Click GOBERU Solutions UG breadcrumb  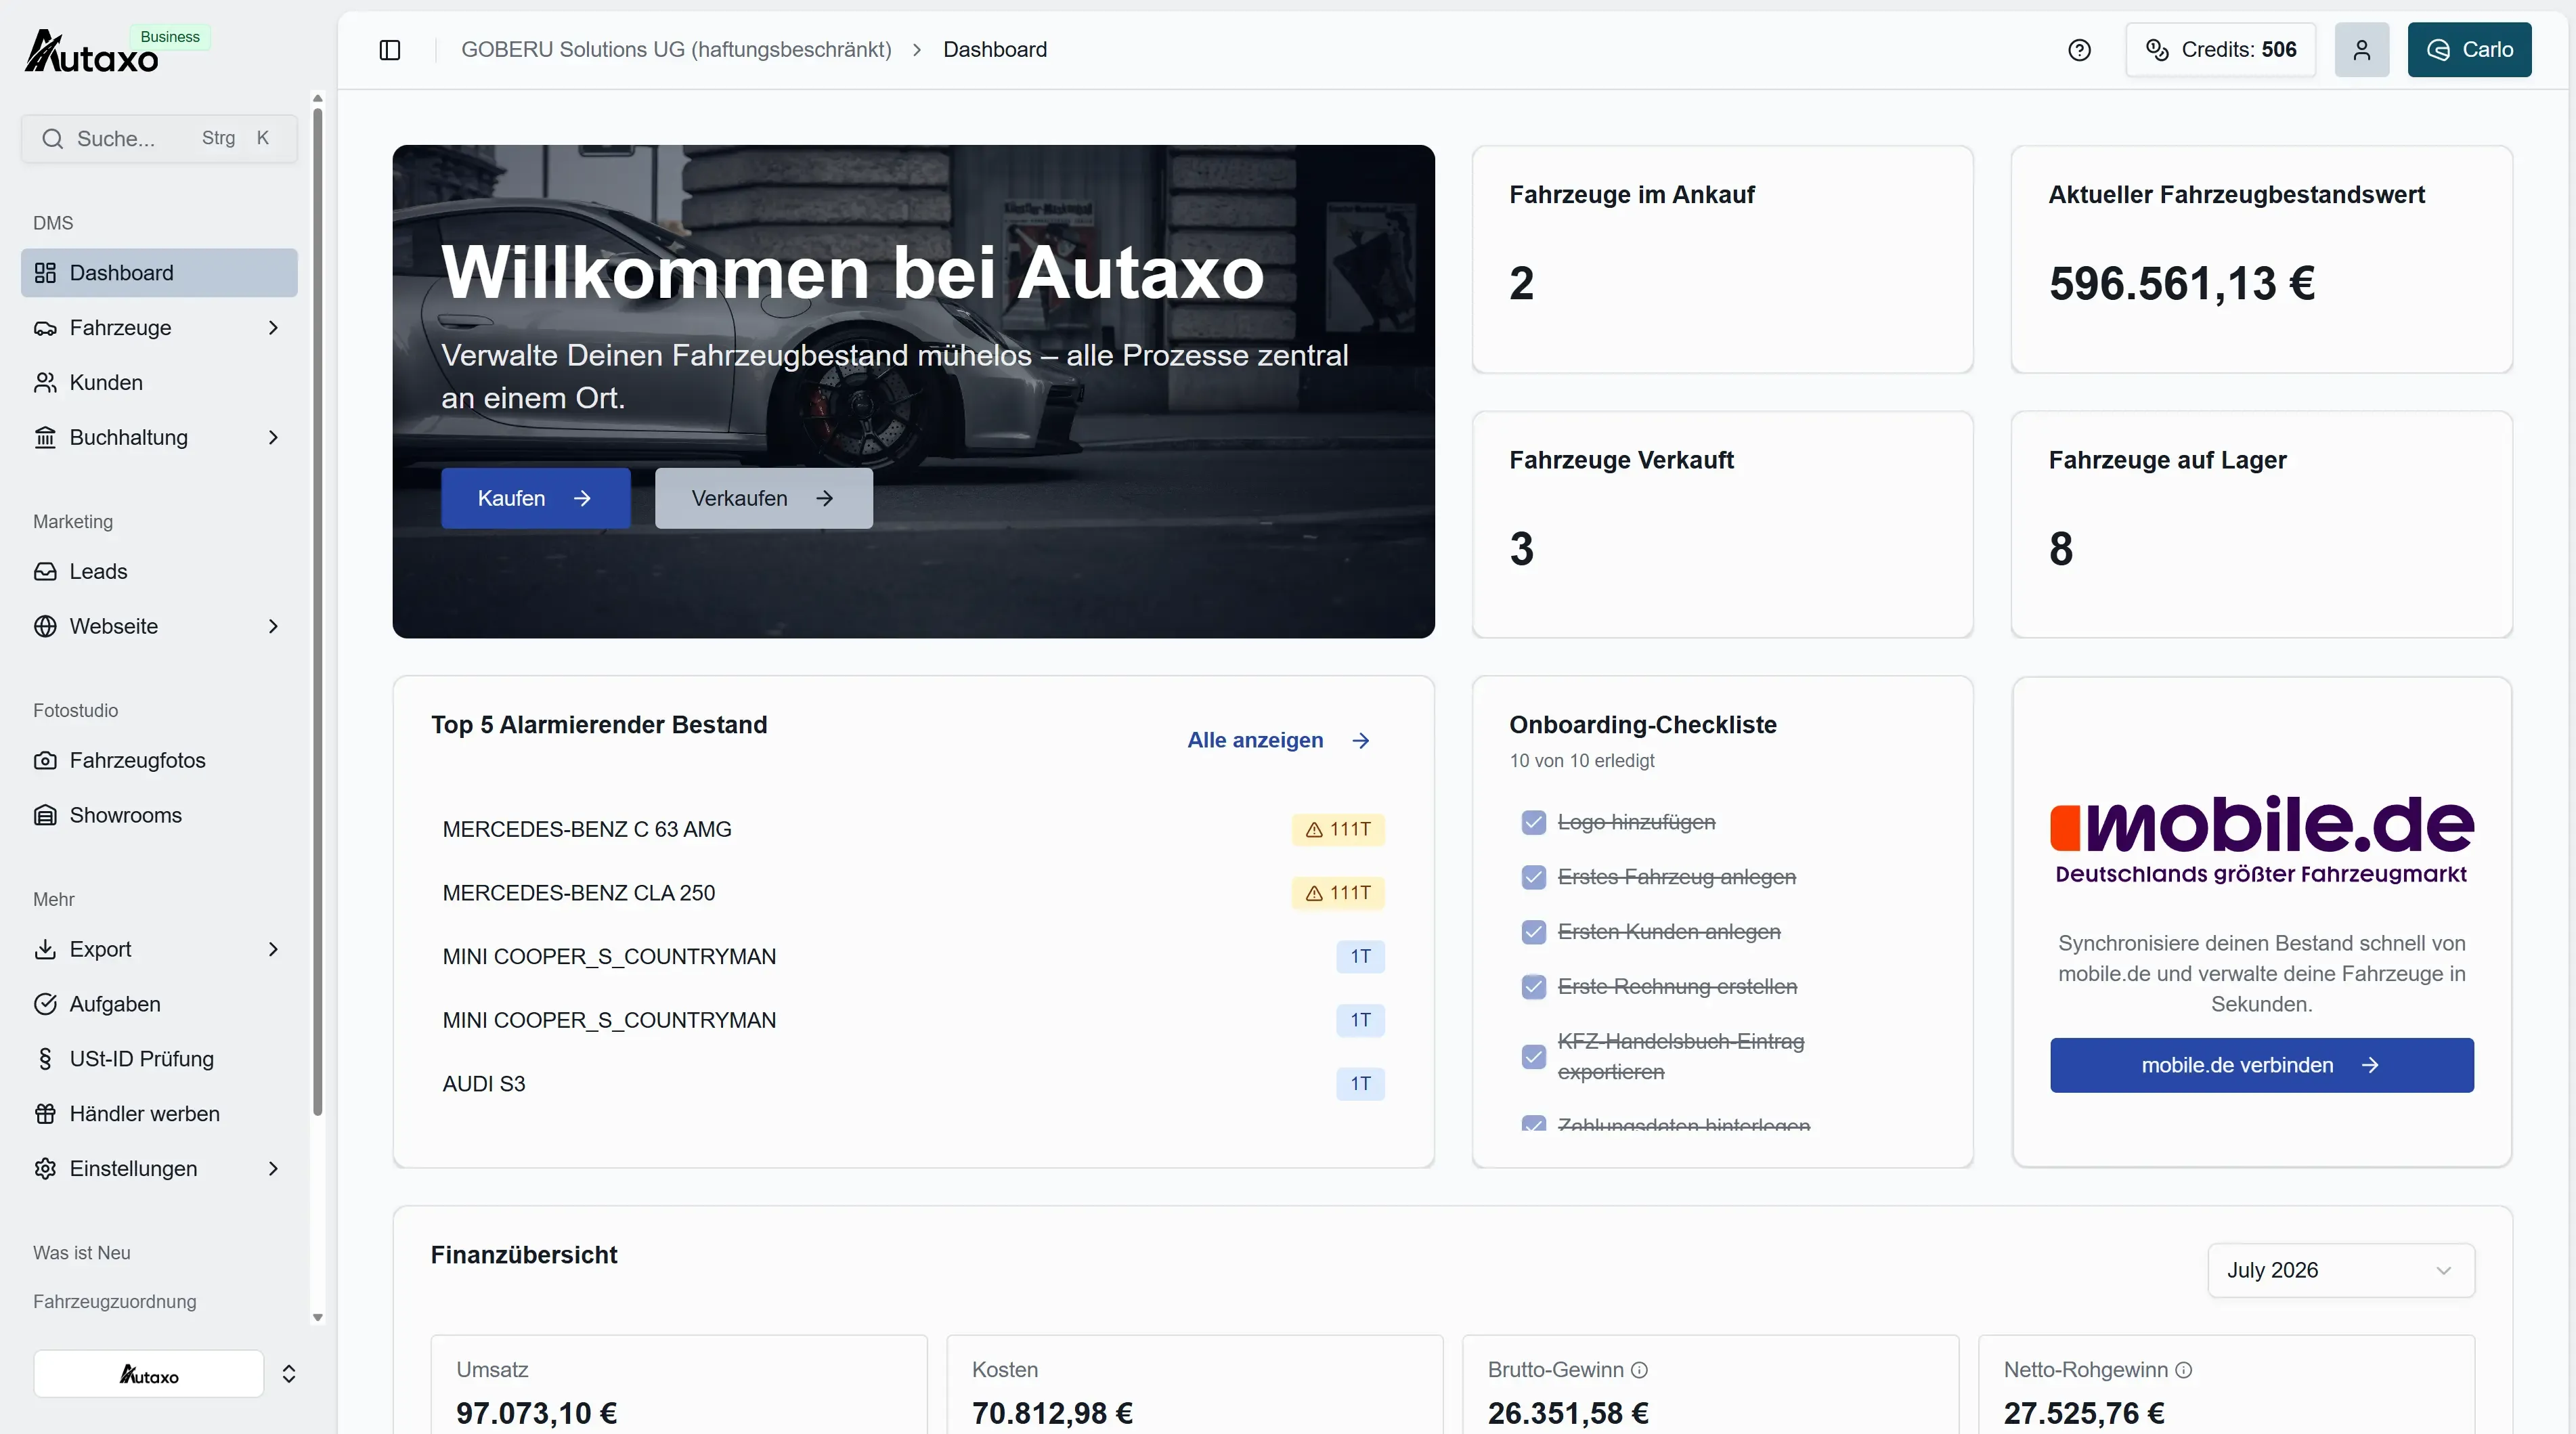(x=676, y=50)
